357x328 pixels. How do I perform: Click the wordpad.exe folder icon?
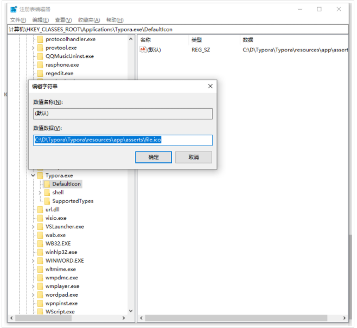[40, 294]
